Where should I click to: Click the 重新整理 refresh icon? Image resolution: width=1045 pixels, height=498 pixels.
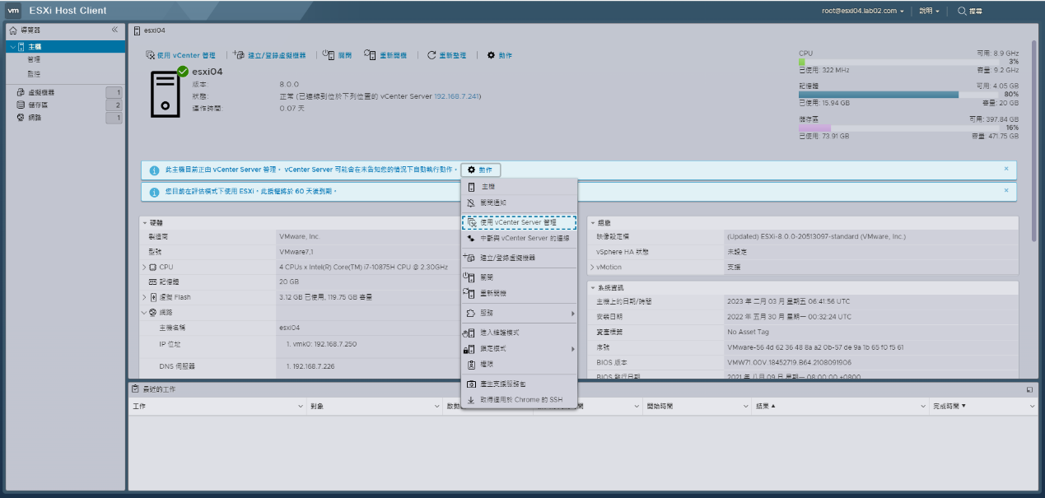[432, 55]
